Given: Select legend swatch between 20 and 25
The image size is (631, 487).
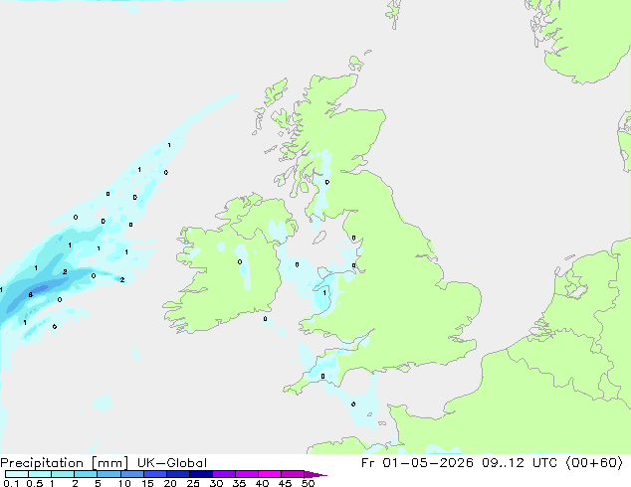Looking at the screenshot, I should [178, 474].
